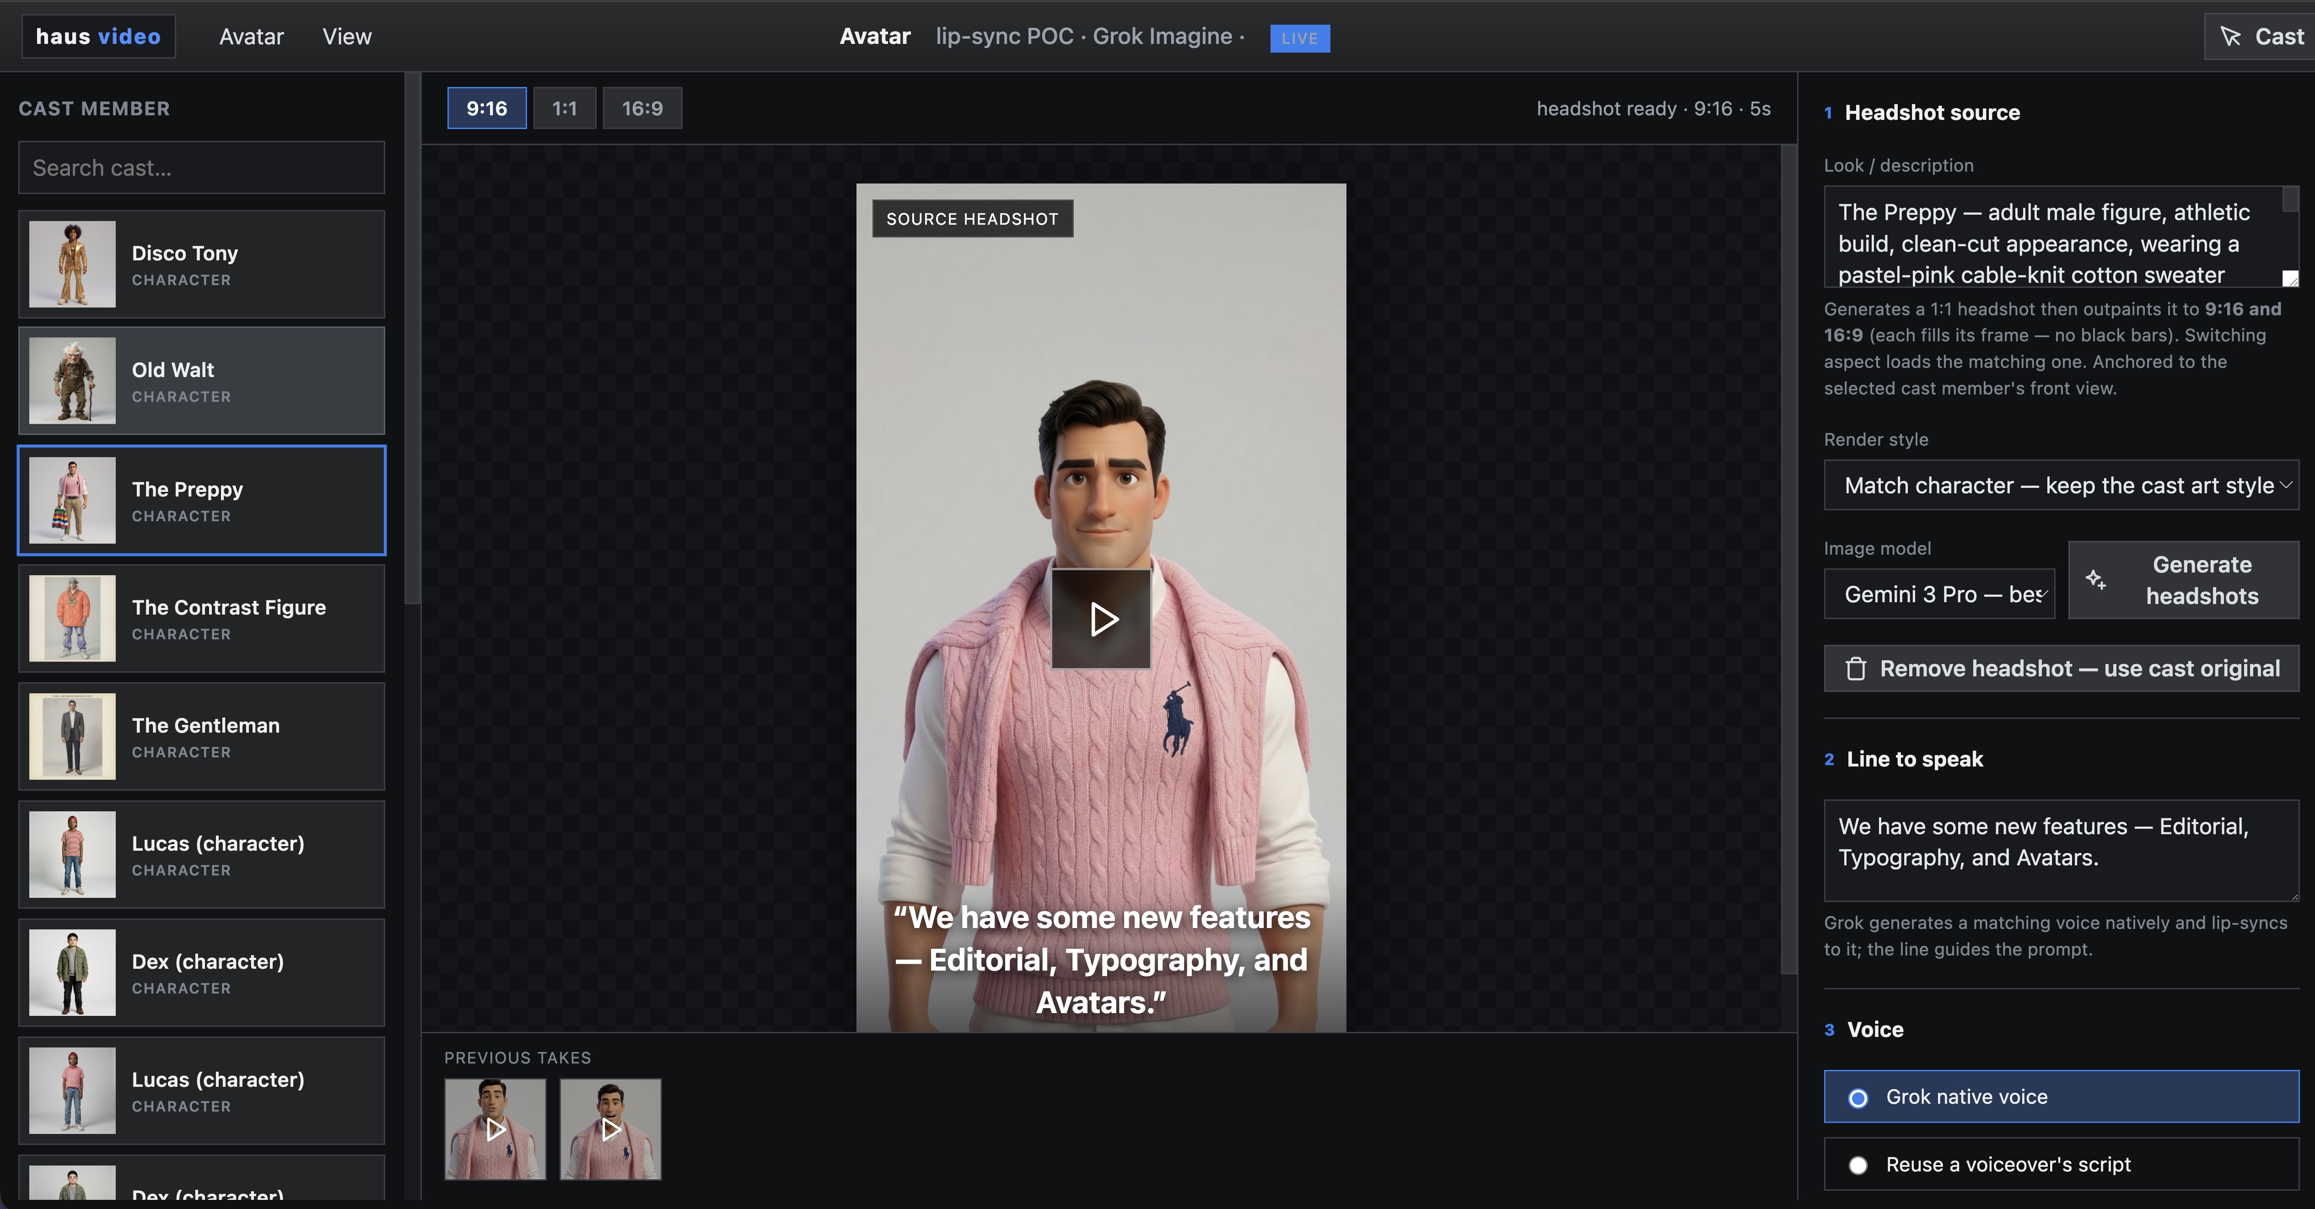
Task: Select The Gentleman cast member
Action: [201, 736]
